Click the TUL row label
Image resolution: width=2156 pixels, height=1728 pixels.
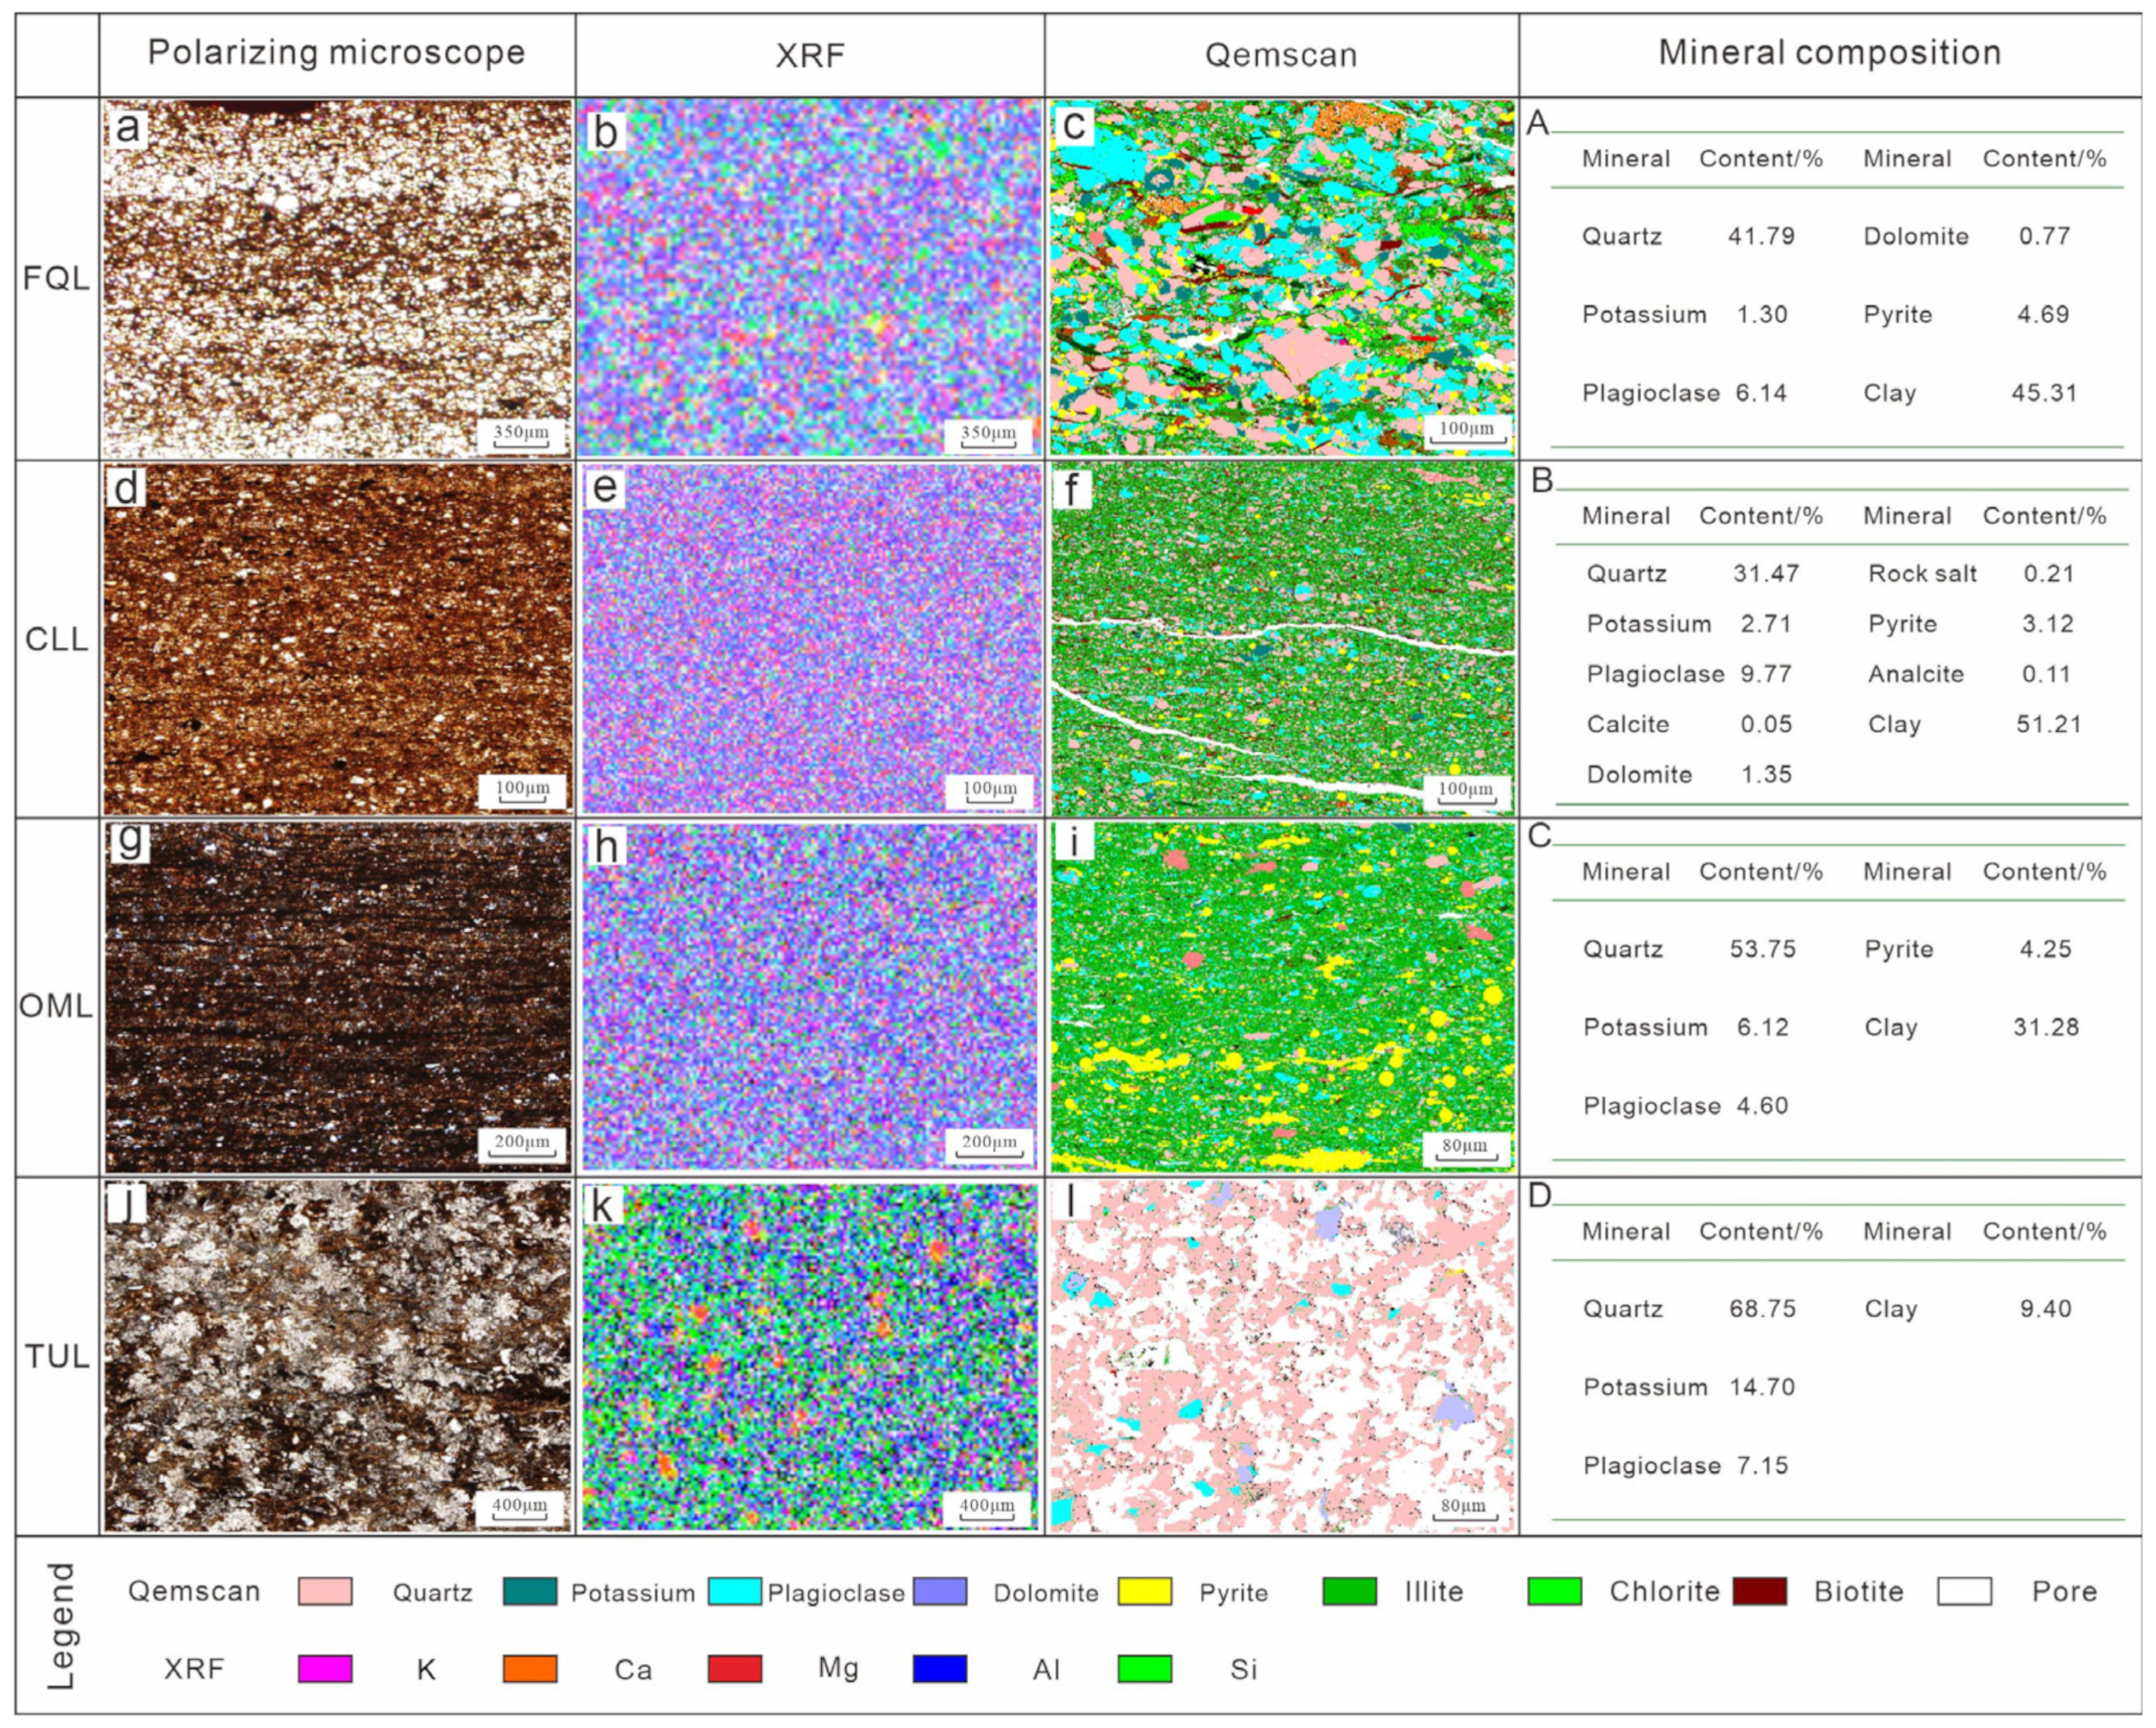[56, 1356]
